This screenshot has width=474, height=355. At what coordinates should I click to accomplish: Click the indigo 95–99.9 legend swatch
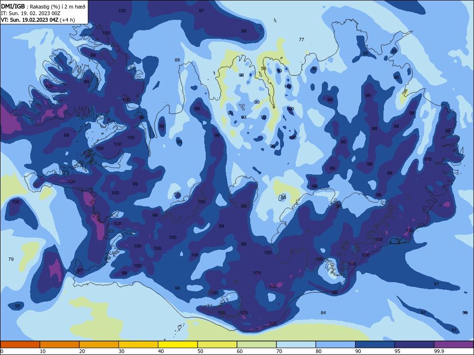[x=414, y=345]
